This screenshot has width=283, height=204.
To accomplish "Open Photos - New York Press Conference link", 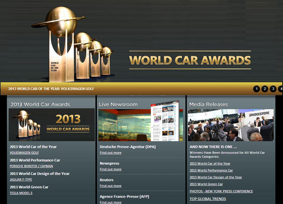I will [x=221, y=191].
